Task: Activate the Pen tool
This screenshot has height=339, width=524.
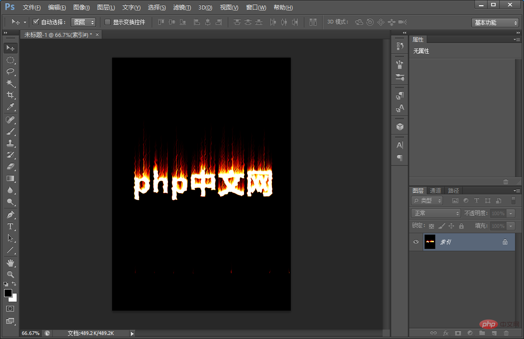Action: [x=10, y=215]
